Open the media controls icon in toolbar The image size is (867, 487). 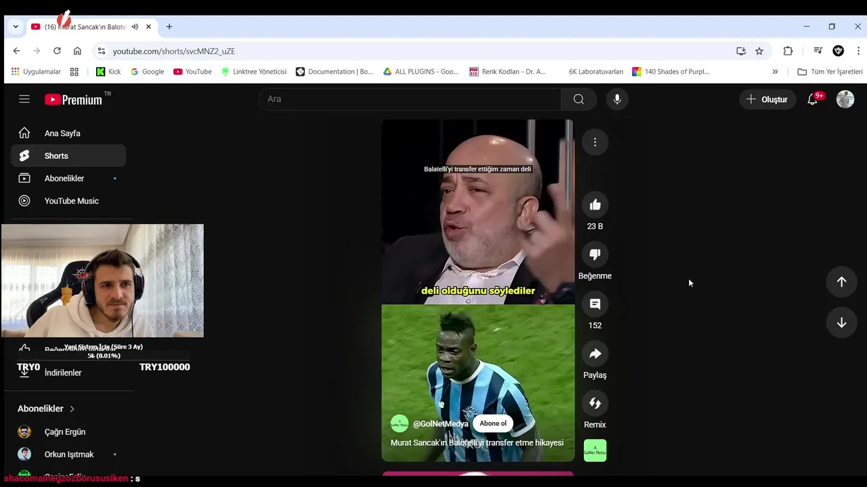[818, 51]
